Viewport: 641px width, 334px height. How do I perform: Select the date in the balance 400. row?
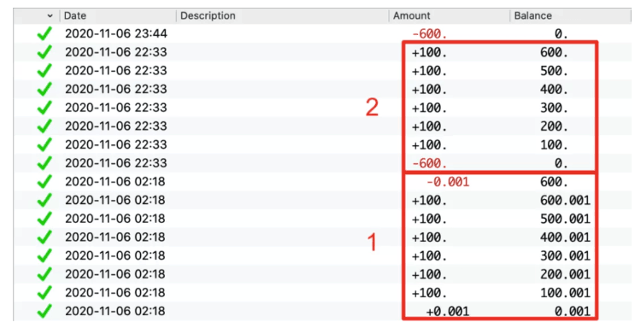pyautogui.click(x=116, y=89)
